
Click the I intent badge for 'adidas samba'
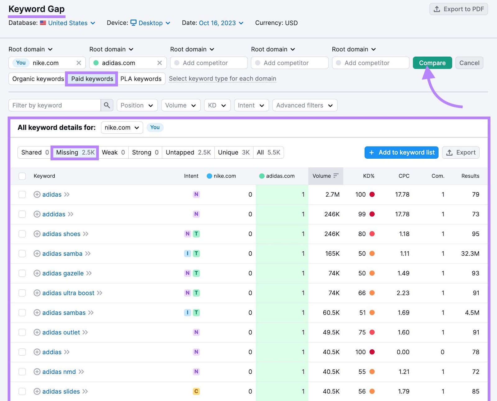187,254
